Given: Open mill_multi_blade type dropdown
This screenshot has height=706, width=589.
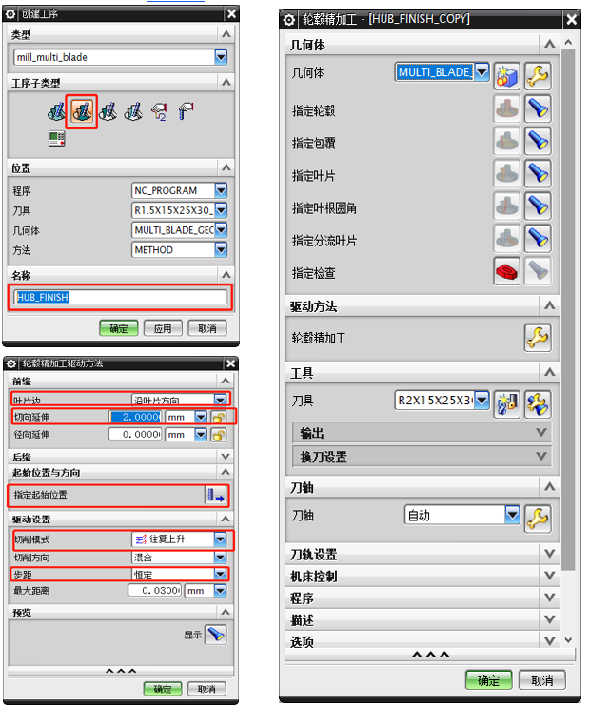Looking at the screenshot, I should tap(221, 57).
